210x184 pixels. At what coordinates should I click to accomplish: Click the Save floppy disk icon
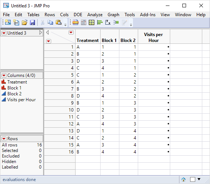click(x=32, y=22)
